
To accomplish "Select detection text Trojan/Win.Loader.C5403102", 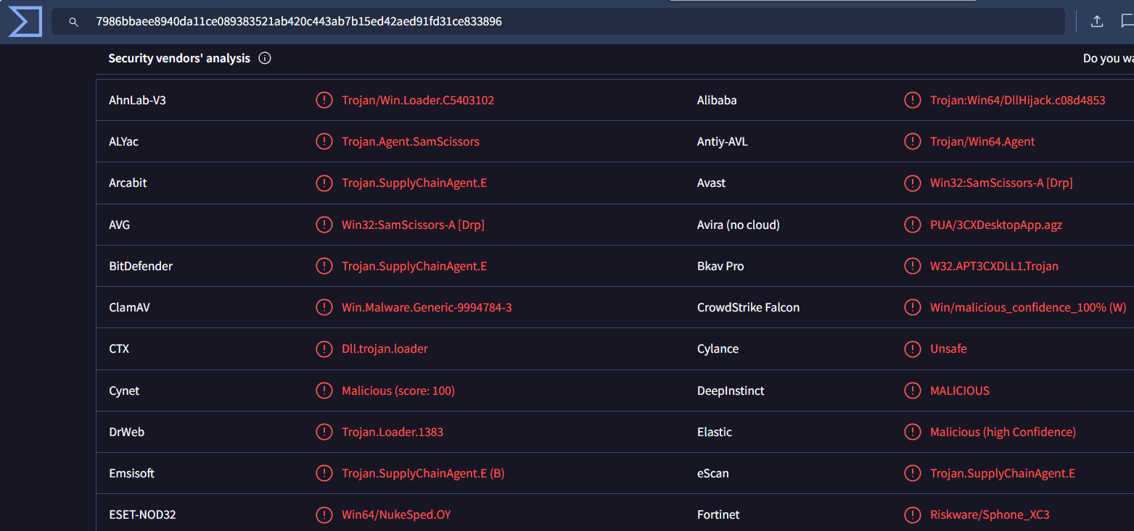I will pos(418,100).
